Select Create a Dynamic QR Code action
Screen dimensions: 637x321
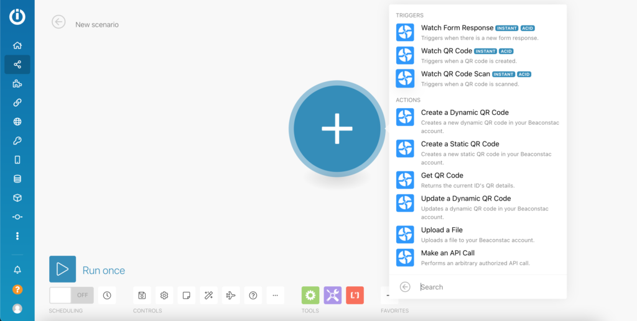(x=478, y=121)
